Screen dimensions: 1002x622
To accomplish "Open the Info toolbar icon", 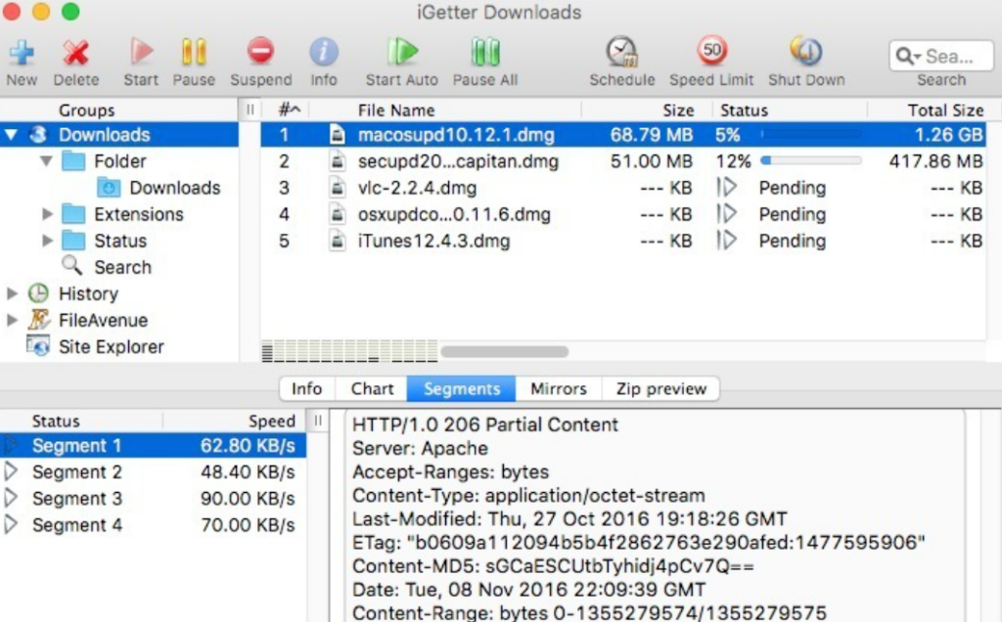I will point(324,52).
